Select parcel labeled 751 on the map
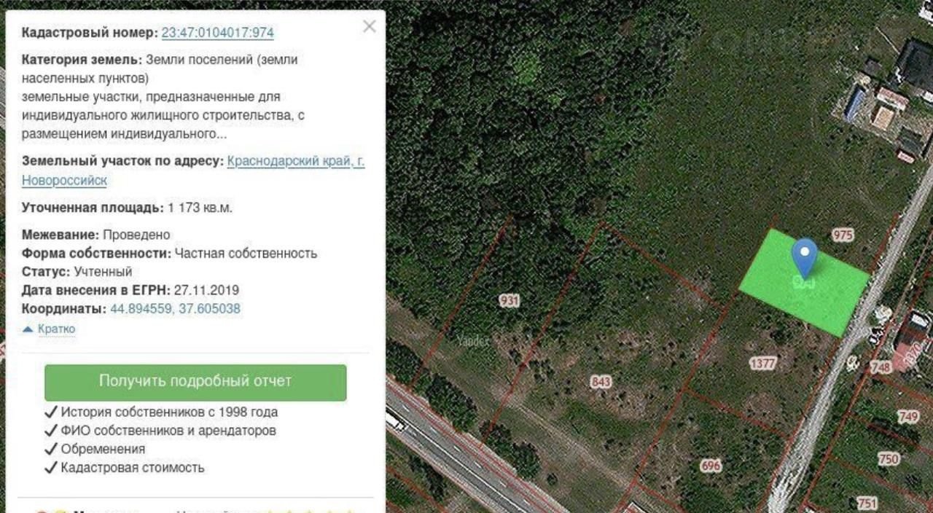The image size is (933, 513). [867, 504]
